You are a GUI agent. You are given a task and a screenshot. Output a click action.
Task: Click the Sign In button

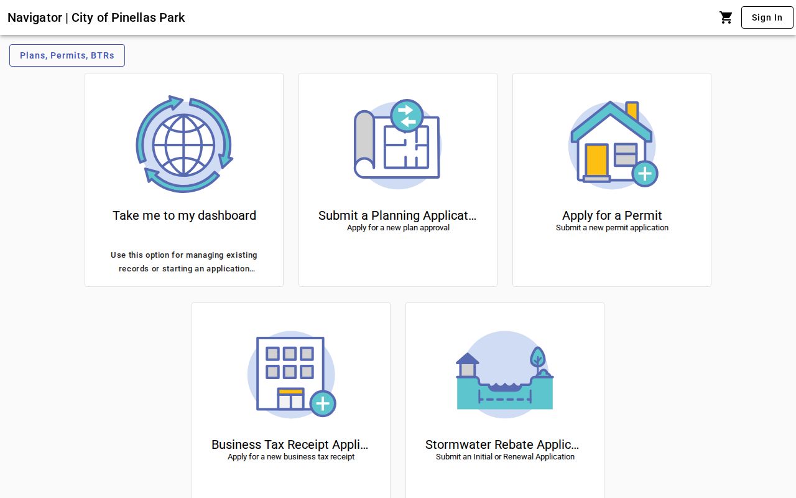pos(767,17)
